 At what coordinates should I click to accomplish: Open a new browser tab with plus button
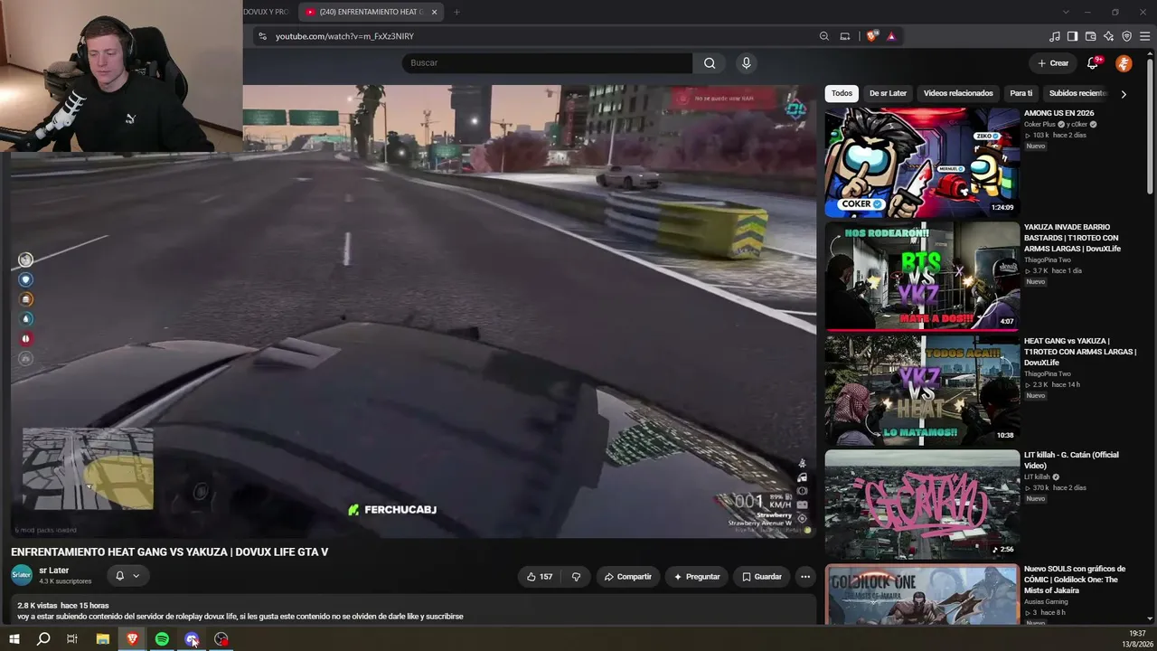[456, 12]
